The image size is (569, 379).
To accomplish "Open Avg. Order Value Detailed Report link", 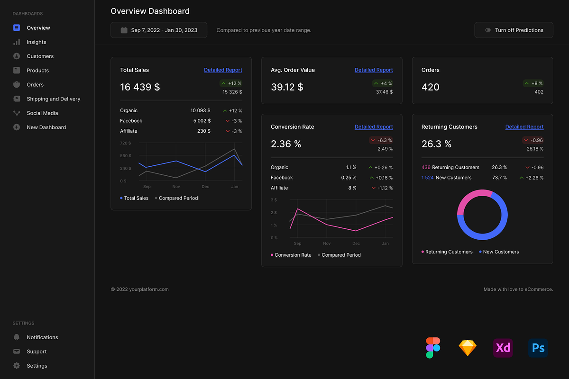I will click(374, 70).
